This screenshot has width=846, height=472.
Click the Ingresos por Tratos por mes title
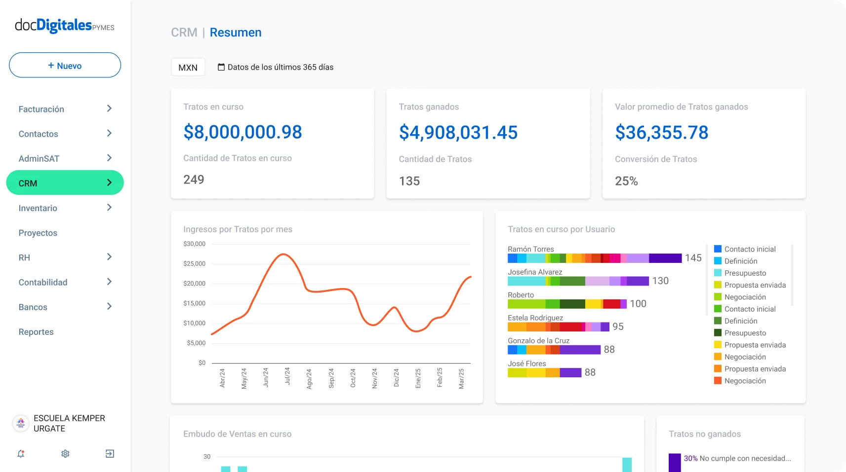coord(238,229)
